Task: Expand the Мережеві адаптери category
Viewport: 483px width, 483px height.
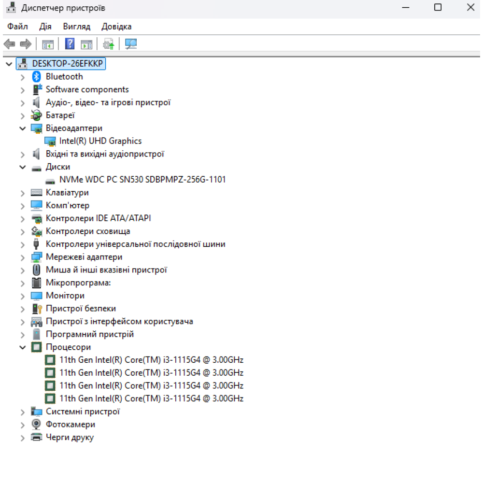Action: (22, 257)
